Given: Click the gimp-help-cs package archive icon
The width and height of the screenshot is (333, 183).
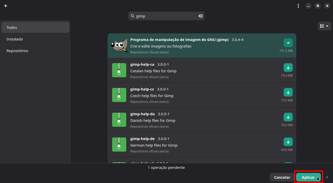Looking at the screenshot, I should (x=119, y=95).
